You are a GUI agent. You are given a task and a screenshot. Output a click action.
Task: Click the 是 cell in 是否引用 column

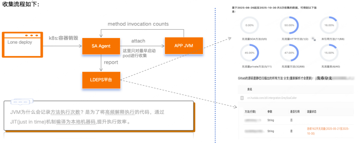click(x=291, y=131)
